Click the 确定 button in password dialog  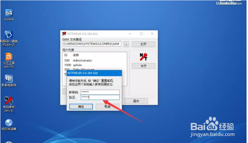[81, 107]
